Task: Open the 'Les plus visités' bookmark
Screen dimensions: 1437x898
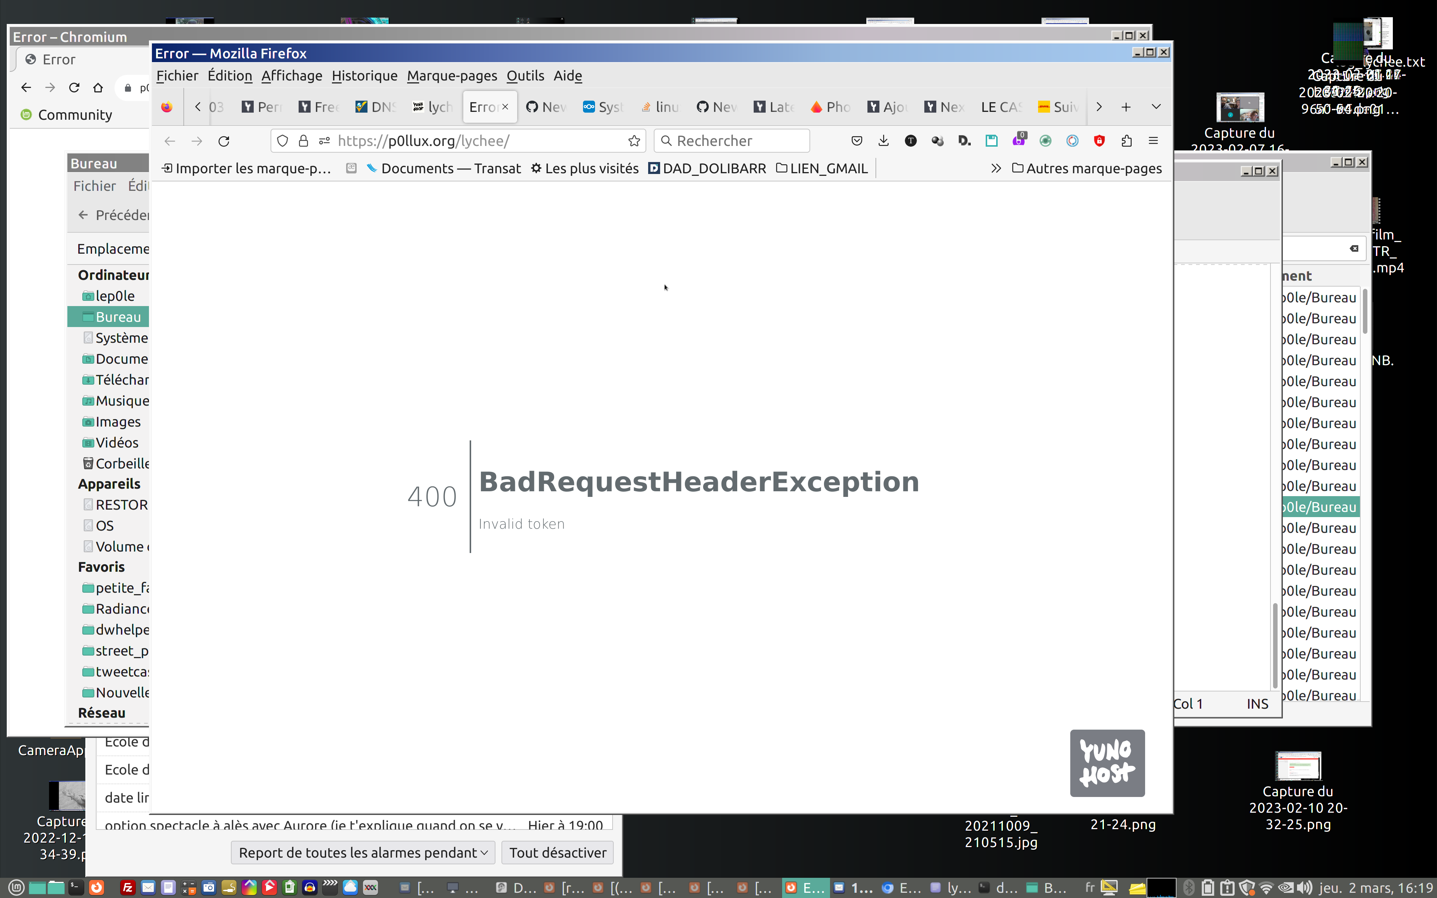Action: (585, 169)
